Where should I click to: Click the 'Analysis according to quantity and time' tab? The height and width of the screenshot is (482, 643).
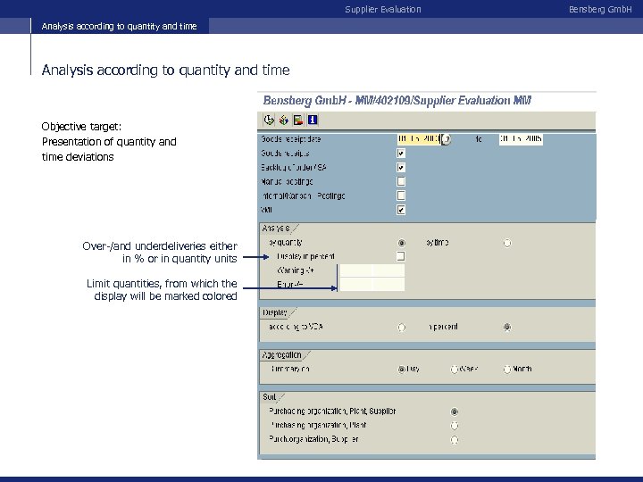[x=120, y=26]
